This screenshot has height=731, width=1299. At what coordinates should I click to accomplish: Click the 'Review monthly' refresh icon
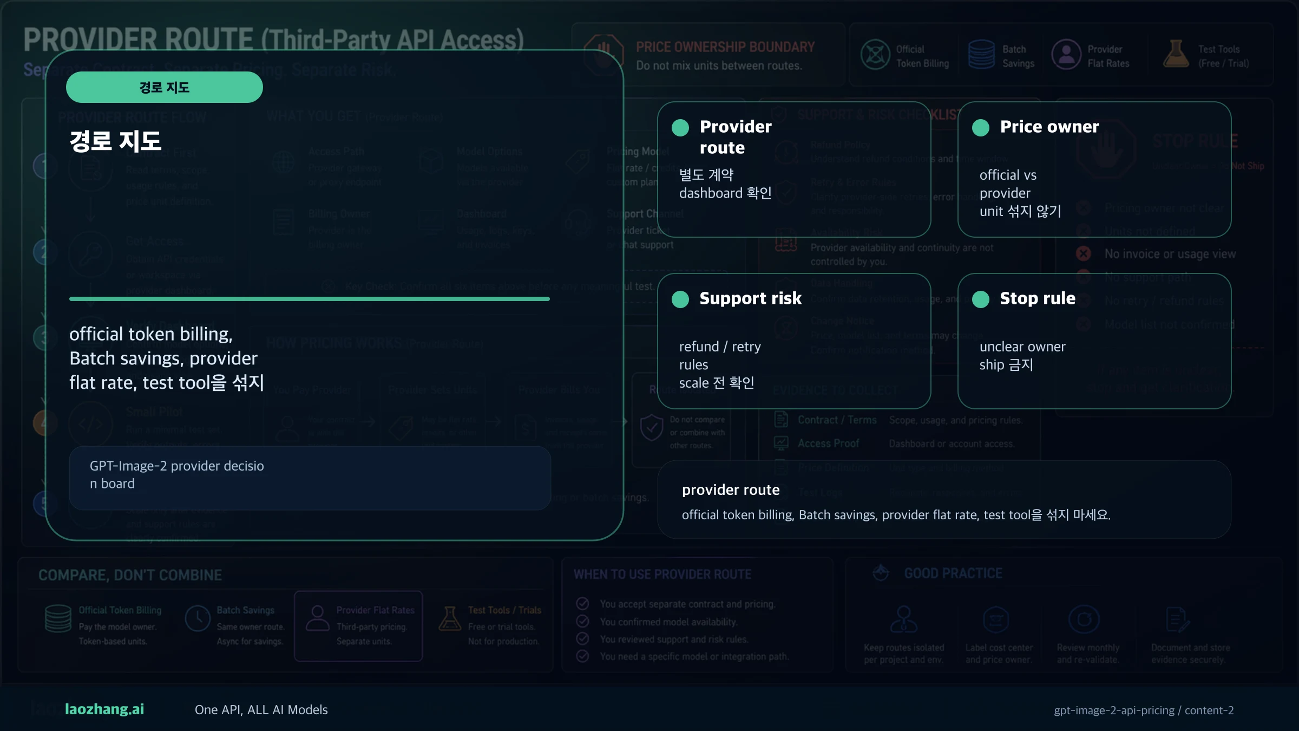[1085, 619]
